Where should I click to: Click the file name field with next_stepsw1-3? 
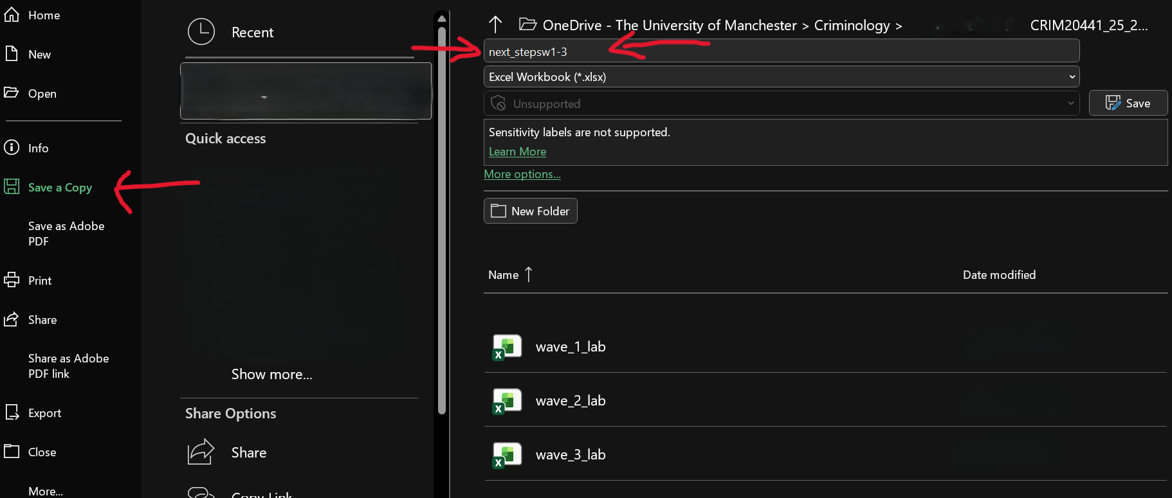tap(781, 51)
